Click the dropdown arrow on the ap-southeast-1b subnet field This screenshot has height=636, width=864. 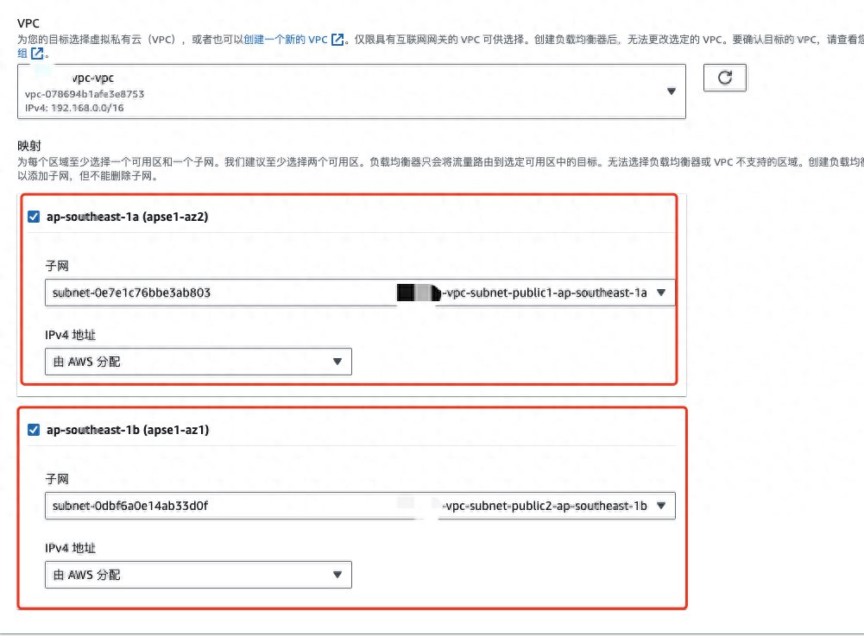(662, 506)
